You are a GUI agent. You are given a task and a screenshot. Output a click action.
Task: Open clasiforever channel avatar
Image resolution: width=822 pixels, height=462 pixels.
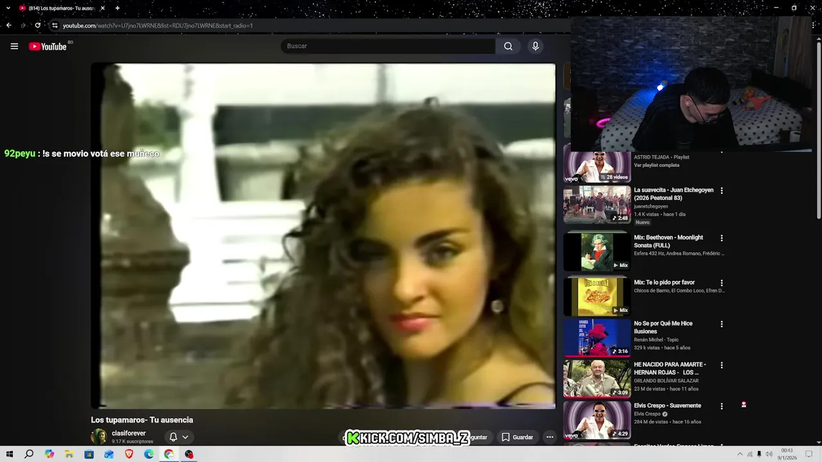pos(99,436)
